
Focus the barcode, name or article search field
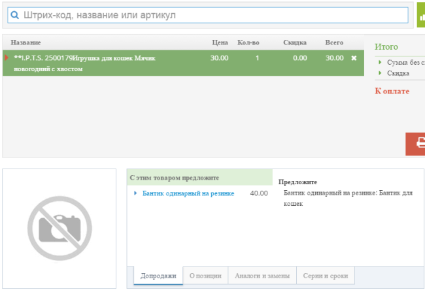(x=208, y=15)
